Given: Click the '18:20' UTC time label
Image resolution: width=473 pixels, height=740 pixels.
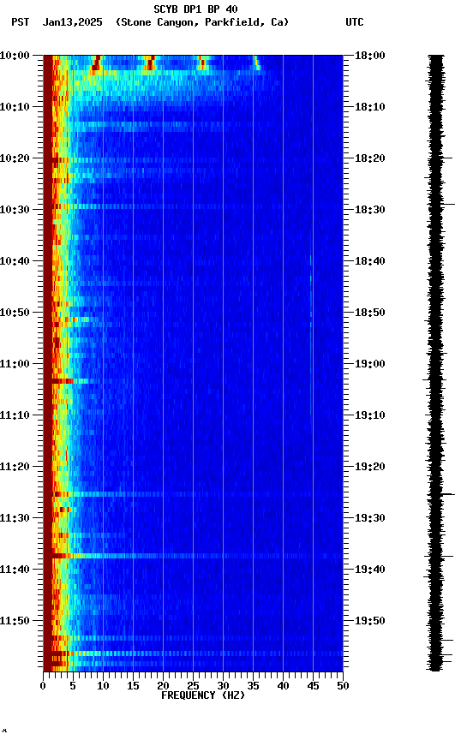Looking at the screenshot, I should 370,158.
